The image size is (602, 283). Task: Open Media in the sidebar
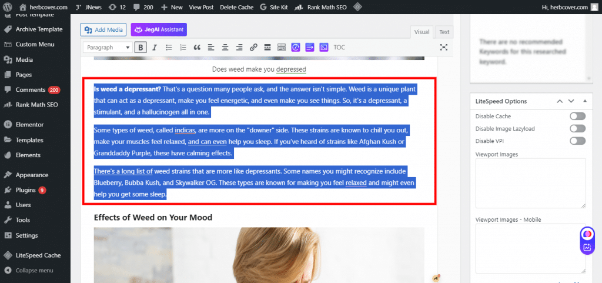[35, 59]
